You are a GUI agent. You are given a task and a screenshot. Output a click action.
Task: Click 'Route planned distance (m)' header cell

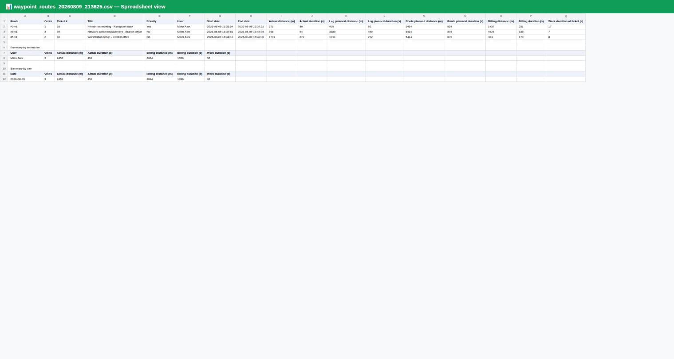pos(424,21)
